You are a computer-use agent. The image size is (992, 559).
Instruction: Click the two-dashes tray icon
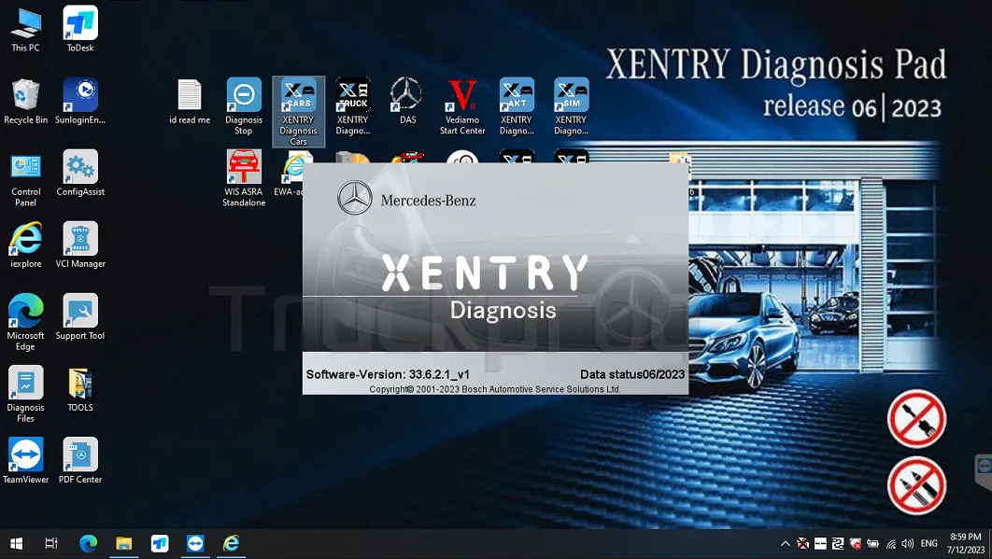pyautogui.click(x=820, y=543)
